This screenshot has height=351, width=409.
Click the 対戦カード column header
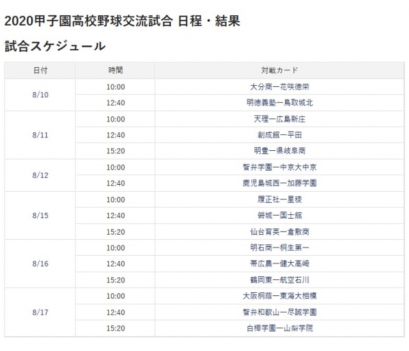[279, 70]
